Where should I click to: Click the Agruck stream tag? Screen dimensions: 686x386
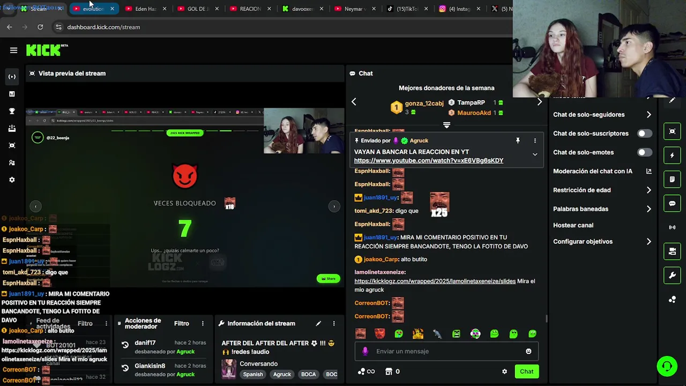coord(282,374)
